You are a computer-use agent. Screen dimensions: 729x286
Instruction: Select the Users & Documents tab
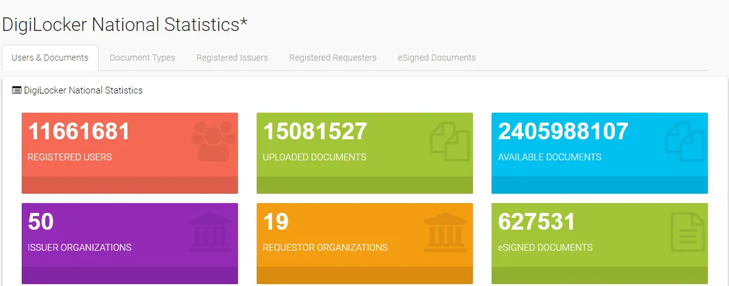(50, 58)
